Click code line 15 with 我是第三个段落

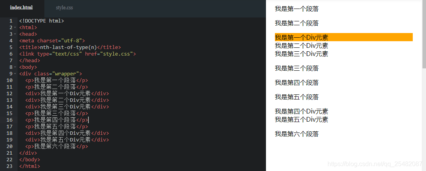point(56,113)
